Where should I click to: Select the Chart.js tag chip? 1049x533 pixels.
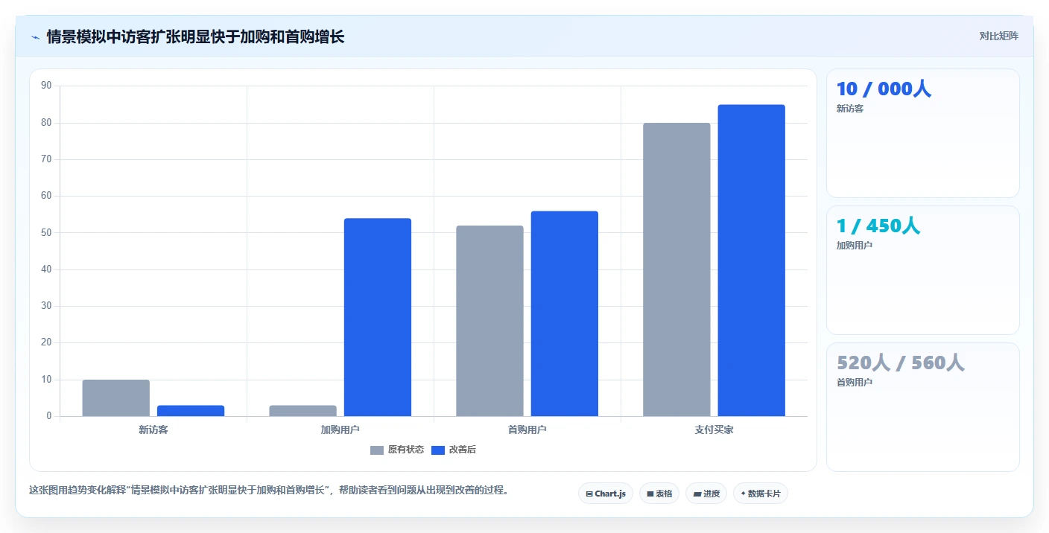click(605, 494)
